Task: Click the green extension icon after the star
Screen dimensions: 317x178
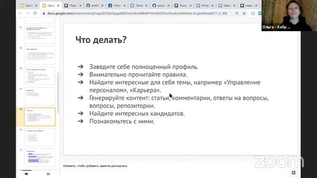Action: coord(253,13)
